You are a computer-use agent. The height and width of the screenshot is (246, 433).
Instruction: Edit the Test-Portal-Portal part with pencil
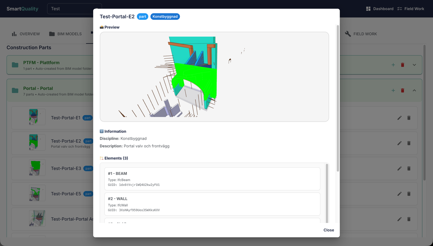pyautogui.click(x=399, y=219)
